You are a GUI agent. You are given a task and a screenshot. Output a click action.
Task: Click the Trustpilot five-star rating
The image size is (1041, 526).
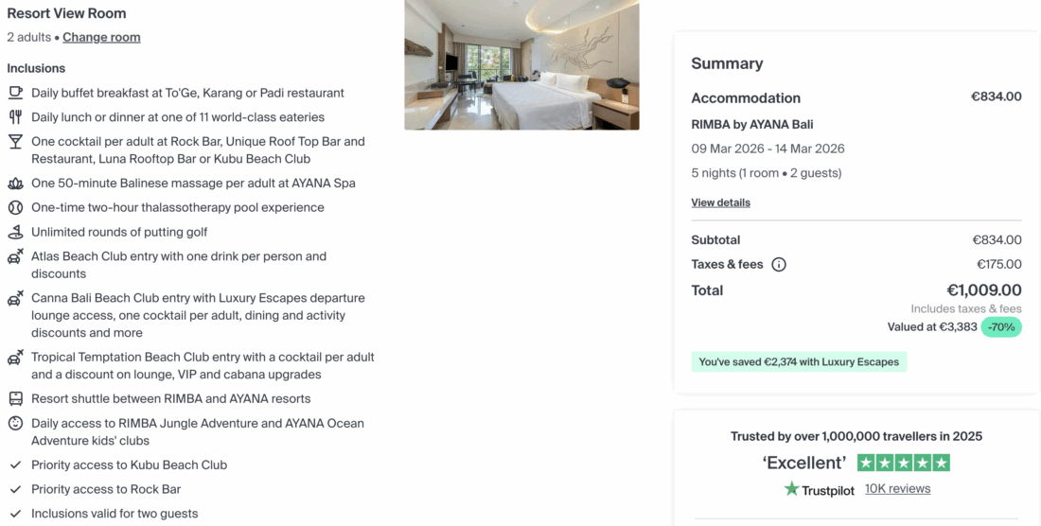click(x=903, y=463)
